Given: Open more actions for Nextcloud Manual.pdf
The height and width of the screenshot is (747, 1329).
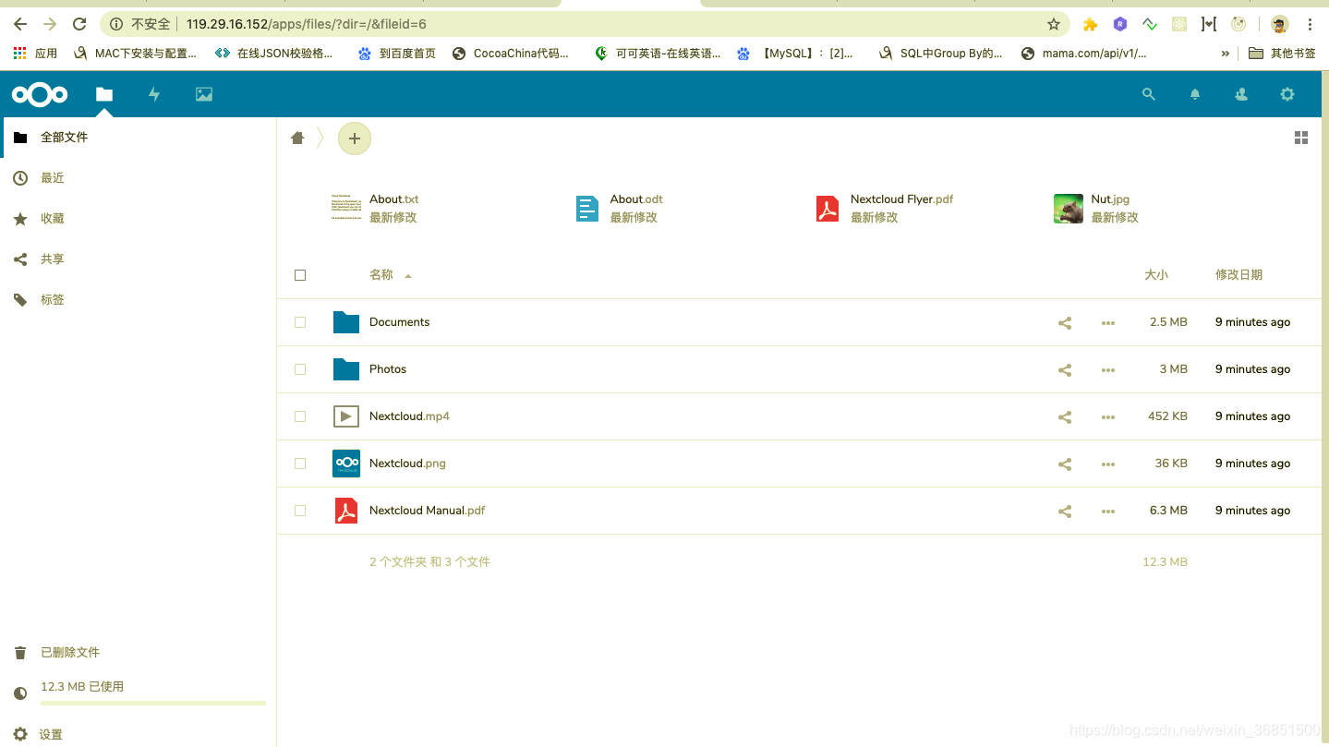Looking at the screenshot, I should [x=1108, y=512].
